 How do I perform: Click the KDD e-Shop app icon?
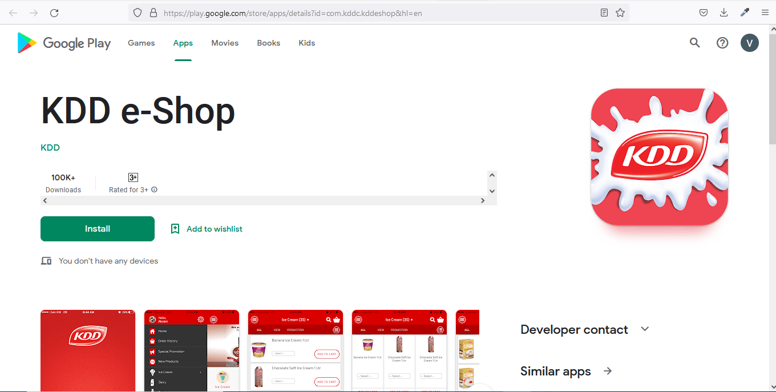tap(659, 157)
